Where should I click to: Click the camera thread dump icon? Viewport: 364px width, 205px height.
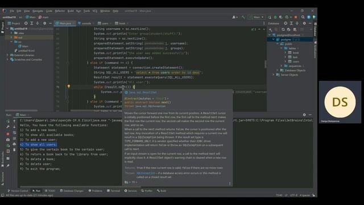[8, 140]
